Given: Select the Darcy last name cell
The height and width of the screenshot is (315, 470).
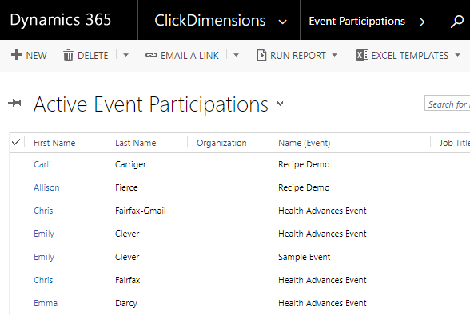Looking at the screenshot, I should point(126,303).
